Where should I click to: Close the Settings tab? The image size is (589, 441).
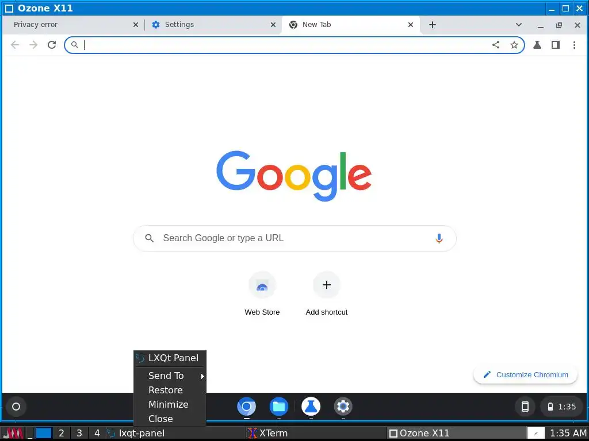click(273, 25)
